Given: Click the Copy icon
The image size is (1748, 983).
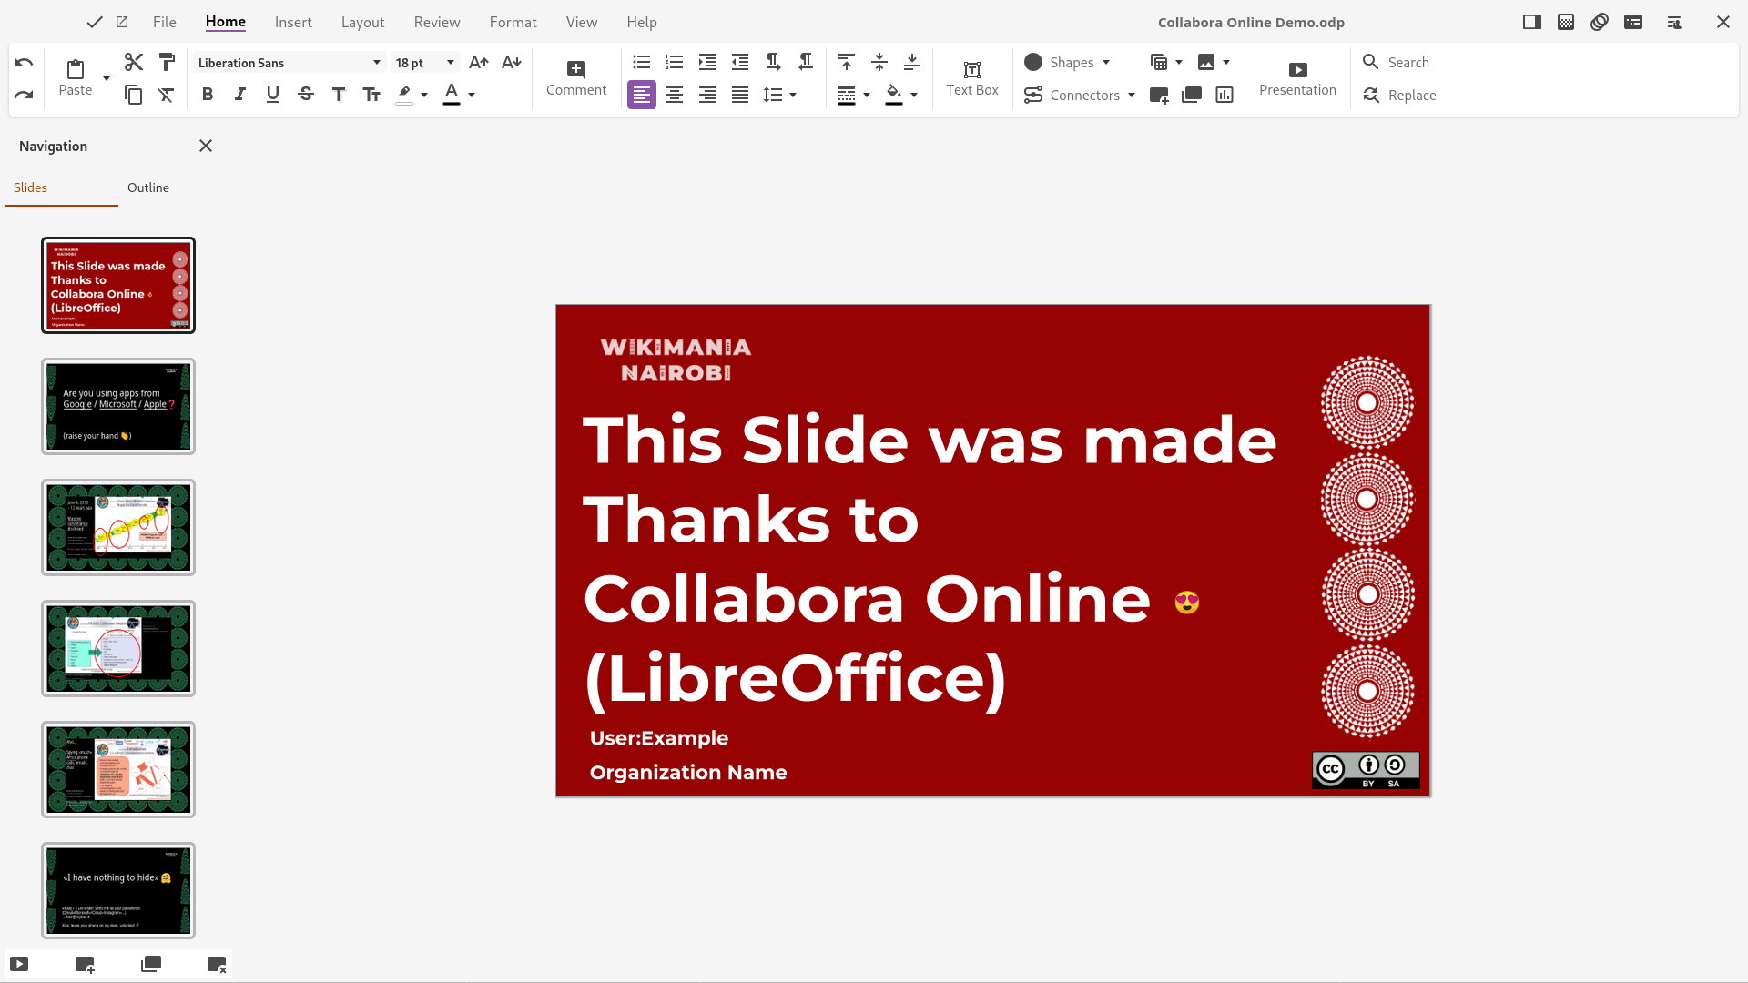Looking at the screenshot, I should point(134,95).
